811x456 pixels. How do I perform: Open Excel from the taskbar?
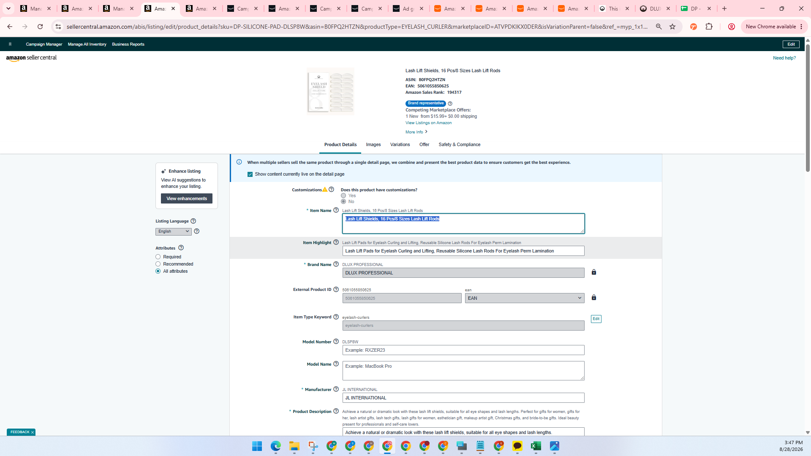coord(536,446)
